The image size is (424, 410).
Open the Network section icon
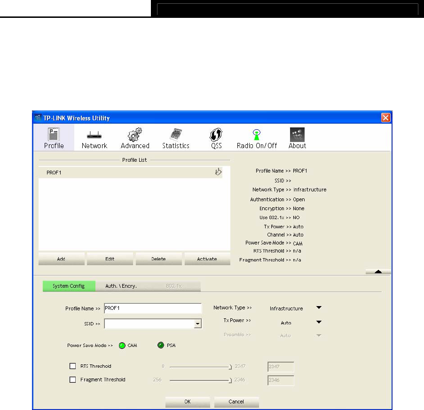click(x=94, y=134)
